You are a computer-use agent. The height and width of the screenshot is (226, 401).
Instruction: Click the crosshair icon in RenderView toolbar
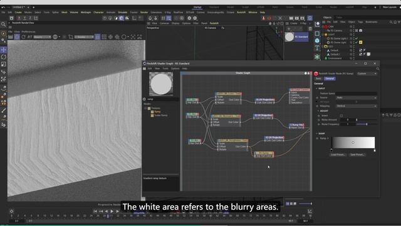(110, 37)
